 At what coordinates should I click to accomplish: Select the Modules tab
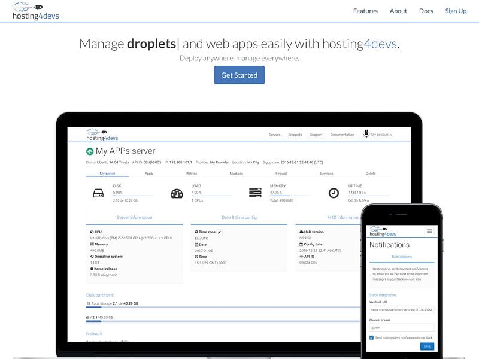pyautogui.click(x=236, y=174)
